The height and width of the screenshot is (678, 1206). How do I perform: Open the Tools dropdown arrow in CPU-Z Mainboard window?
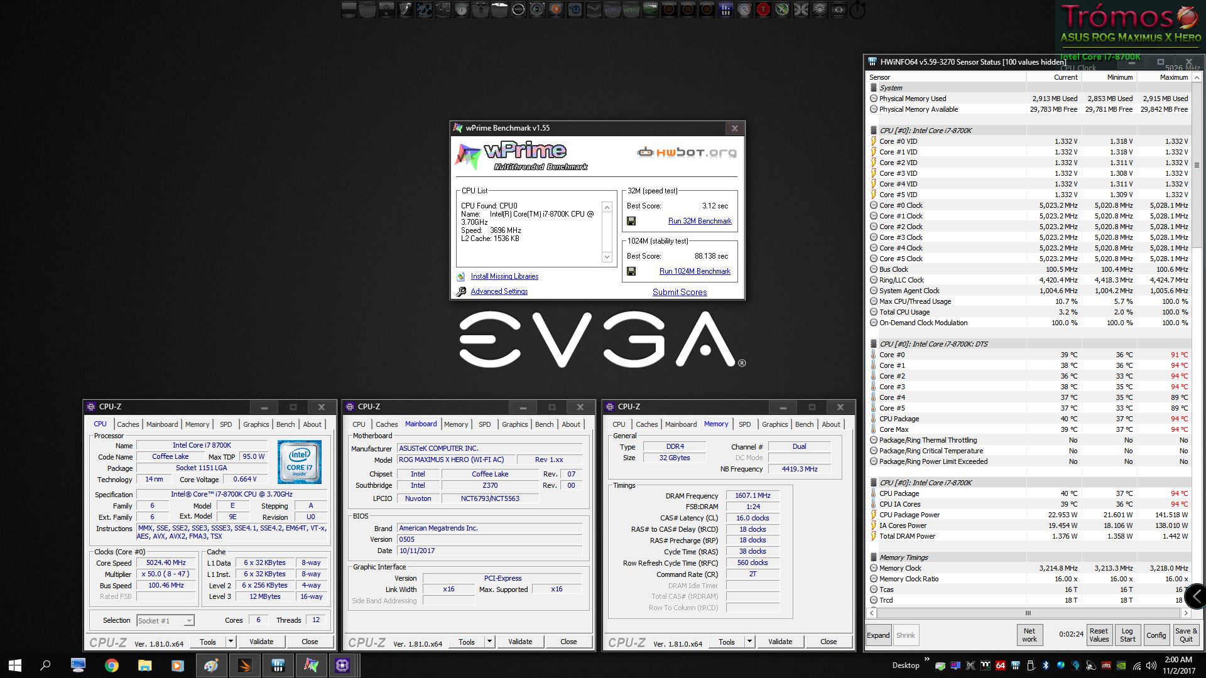[489, 642]
